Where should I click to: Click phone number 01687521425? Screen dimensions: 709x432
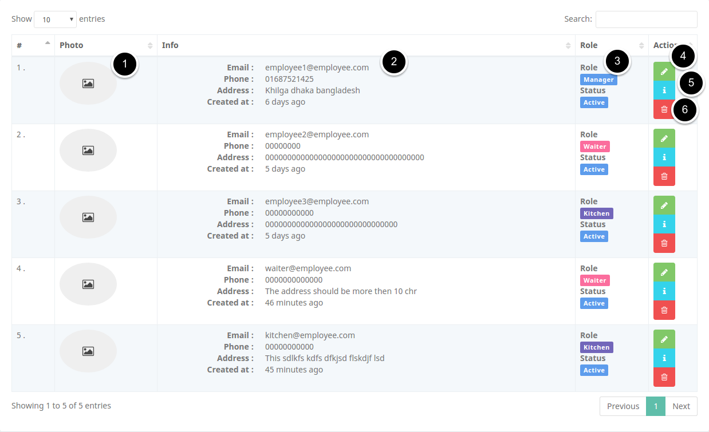(x=289, y=79)
